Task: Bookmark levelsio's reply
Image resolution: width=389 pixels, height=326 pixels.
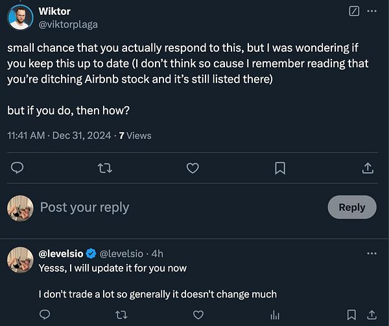Action: pyautogui.click(x=351, y=315)
